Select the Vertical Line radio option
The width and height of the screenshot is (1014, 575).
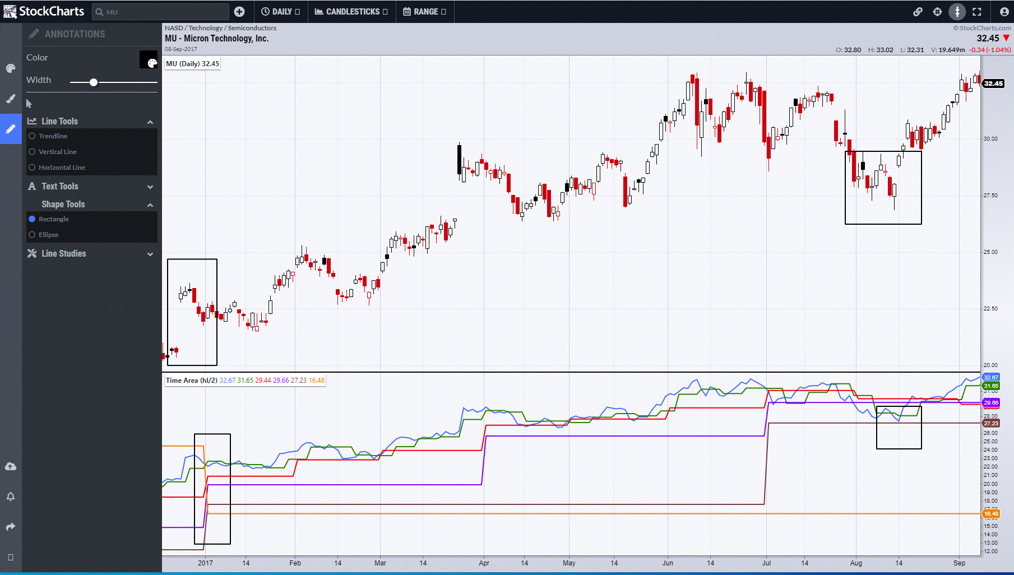click(33, 152)
